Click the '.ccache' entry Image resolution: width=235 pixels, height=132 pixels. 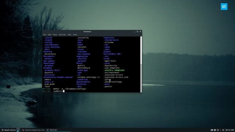(x=48, y=38)
